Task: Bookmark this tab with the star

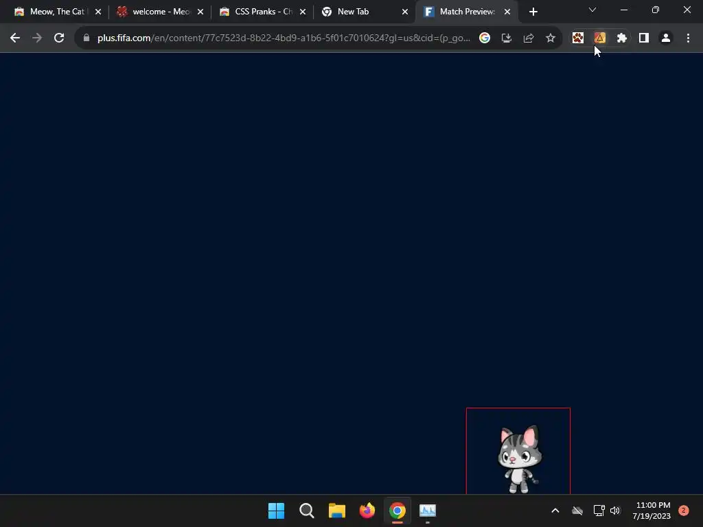Action: click(x=550, y=38)
